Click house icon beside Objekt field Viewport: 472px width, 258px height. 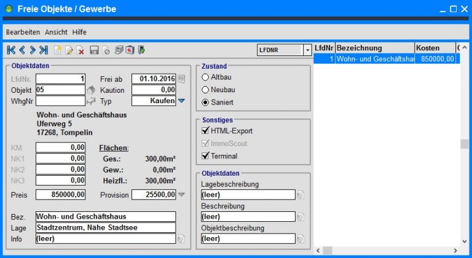coord(90,90)
